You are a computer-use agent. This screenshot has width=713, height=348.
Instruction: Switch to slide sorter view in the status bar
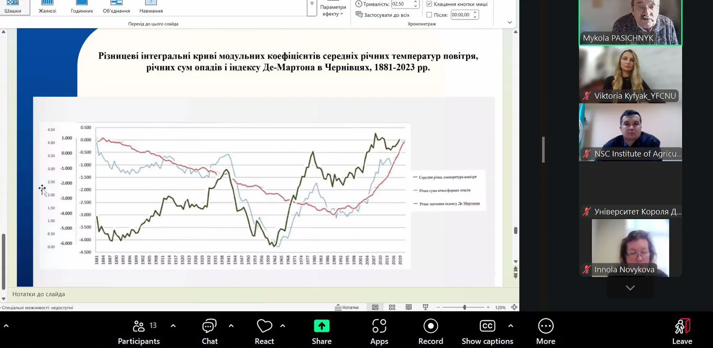click(392, 307)
